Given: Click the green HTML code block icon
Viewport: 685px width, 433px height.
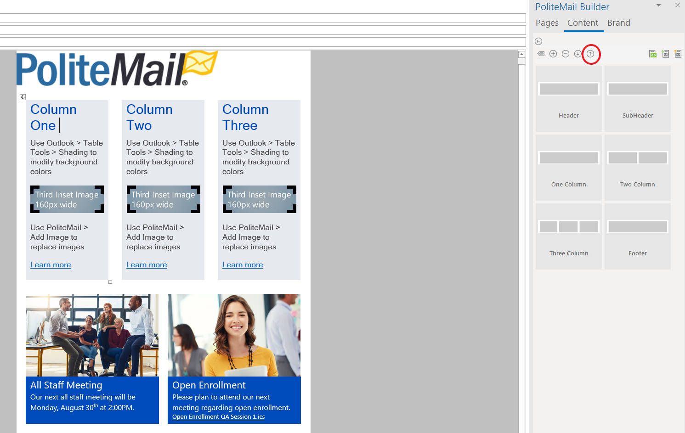Looking at the screenshot, I should click(x=652, y=54).
